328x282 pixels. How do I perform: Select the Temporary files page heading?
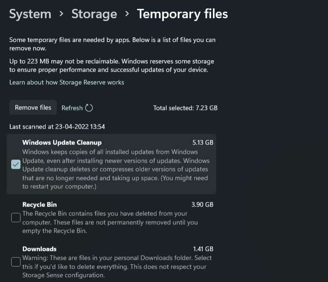click(182, 14)
